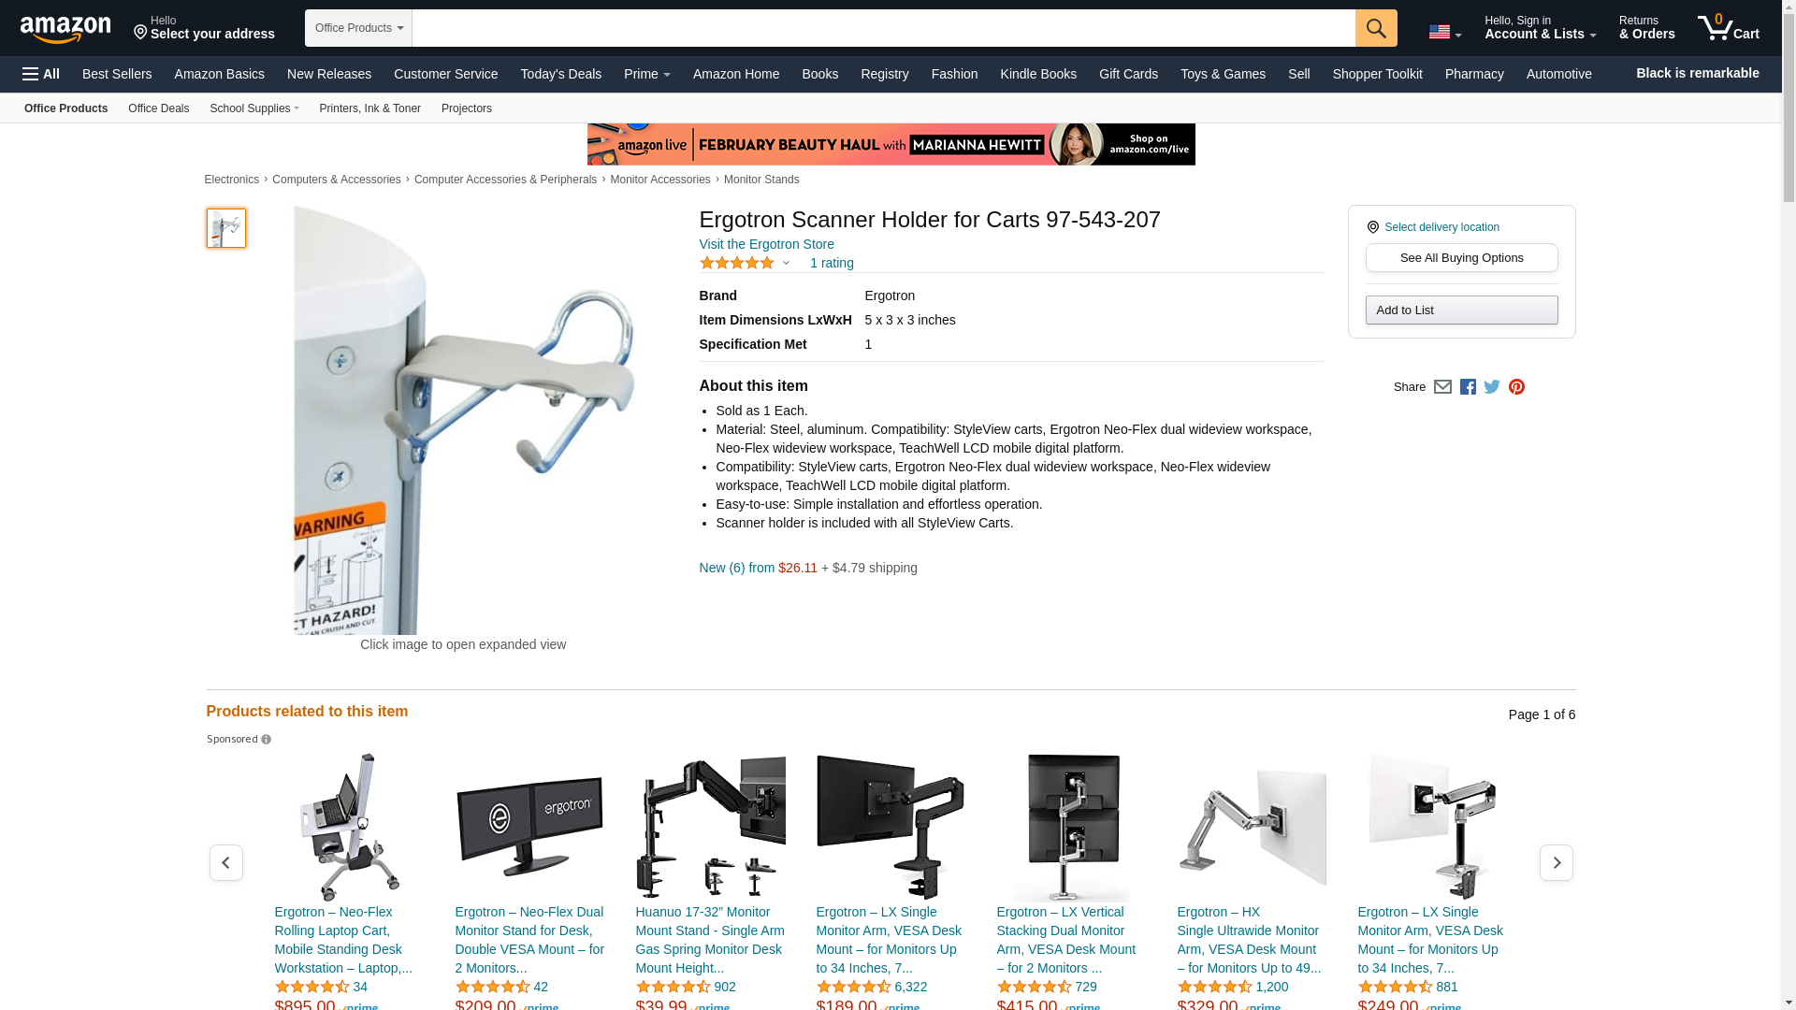Share product on Pinterest icon

pos(1516,387)
